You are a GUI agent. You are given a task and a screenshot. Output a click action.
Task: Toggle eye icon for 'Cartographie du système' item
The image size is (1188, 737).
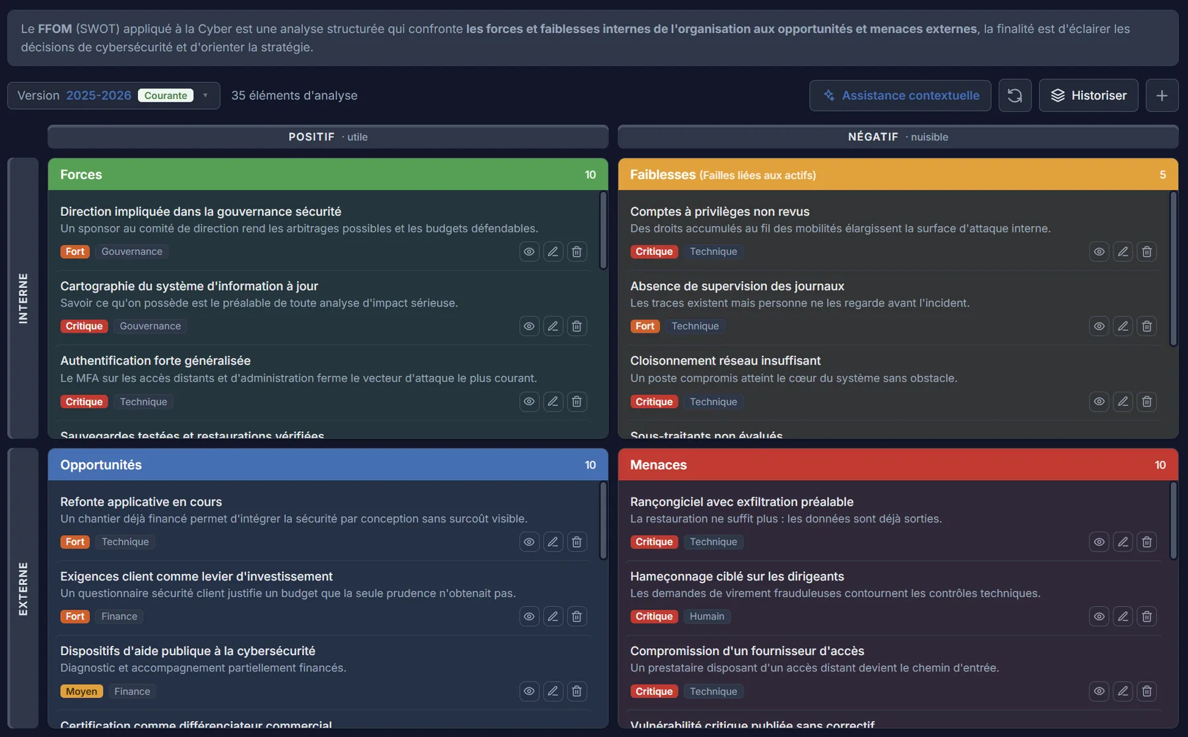click(x=529, y=326)
